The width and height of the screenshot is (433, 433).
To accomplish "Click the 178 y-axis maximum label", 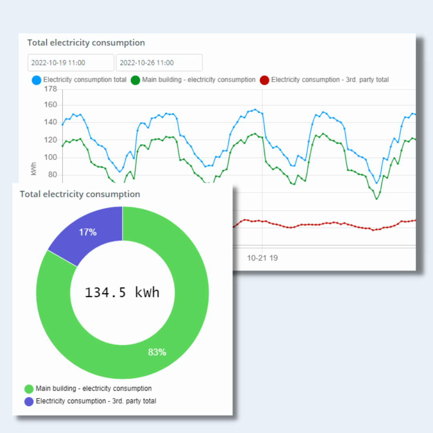I will (50, 89).
